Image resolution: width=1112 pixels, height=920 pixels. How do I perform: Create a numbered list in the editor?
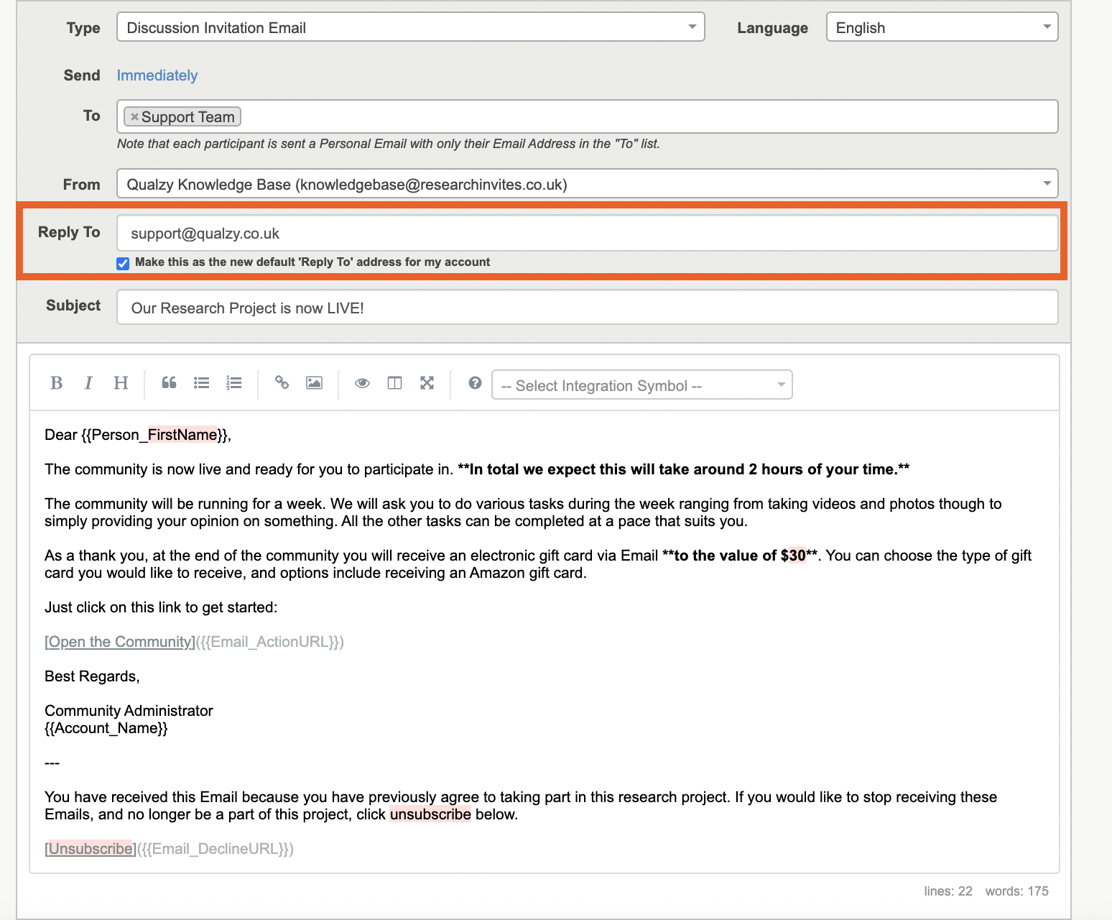pos(233,383)
